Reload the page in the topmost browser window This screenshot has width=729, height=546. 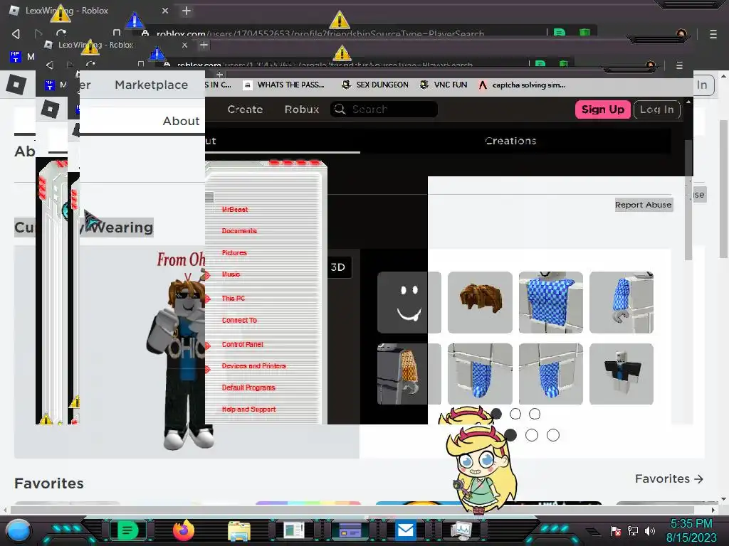coord(61,34)
